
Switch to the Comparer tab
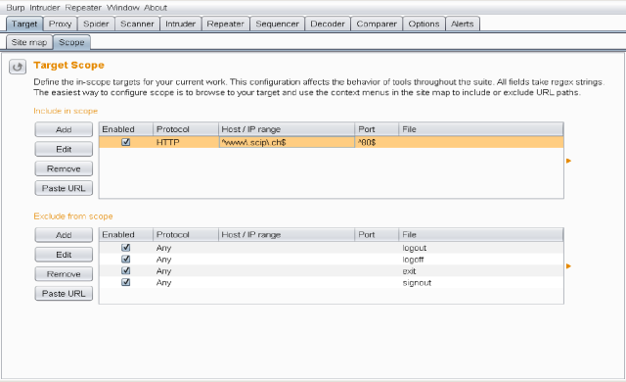[377, 24]
